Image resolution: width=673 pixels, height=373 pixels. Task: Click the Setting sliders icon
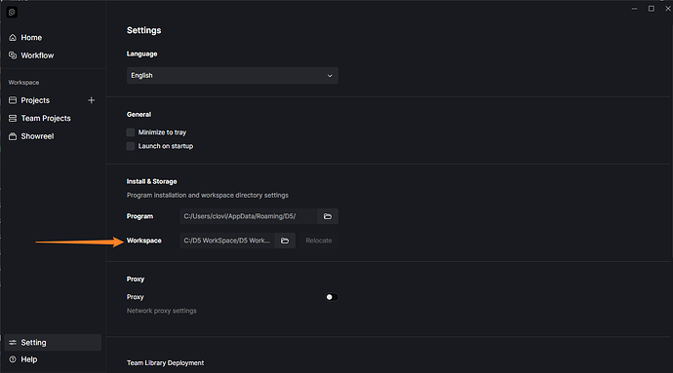tap(13, 343)
